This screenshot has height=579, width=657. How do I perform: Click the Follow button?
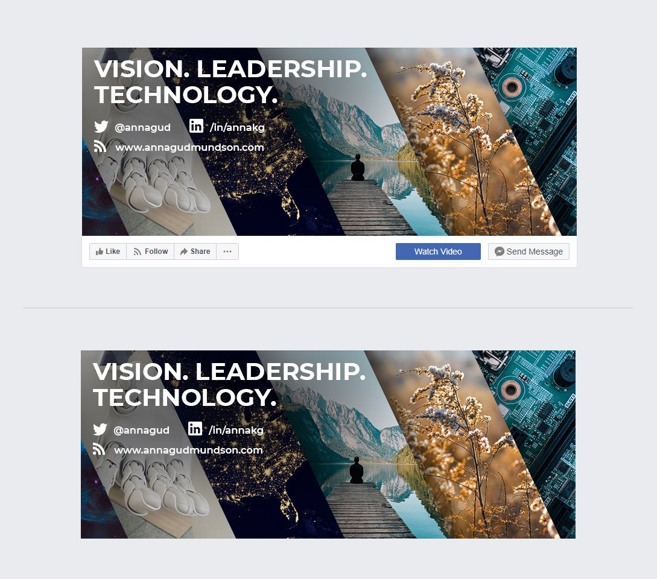[150, 252]
